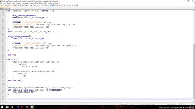Close the CMakeLists.txt tab with its X
This screenshot has width=195, height=109.
click(10, 8)
